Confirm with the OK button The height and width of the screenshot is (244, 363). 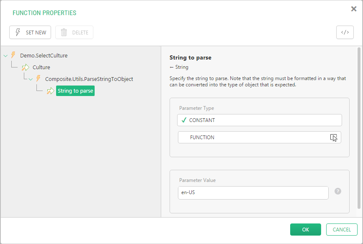305,229
